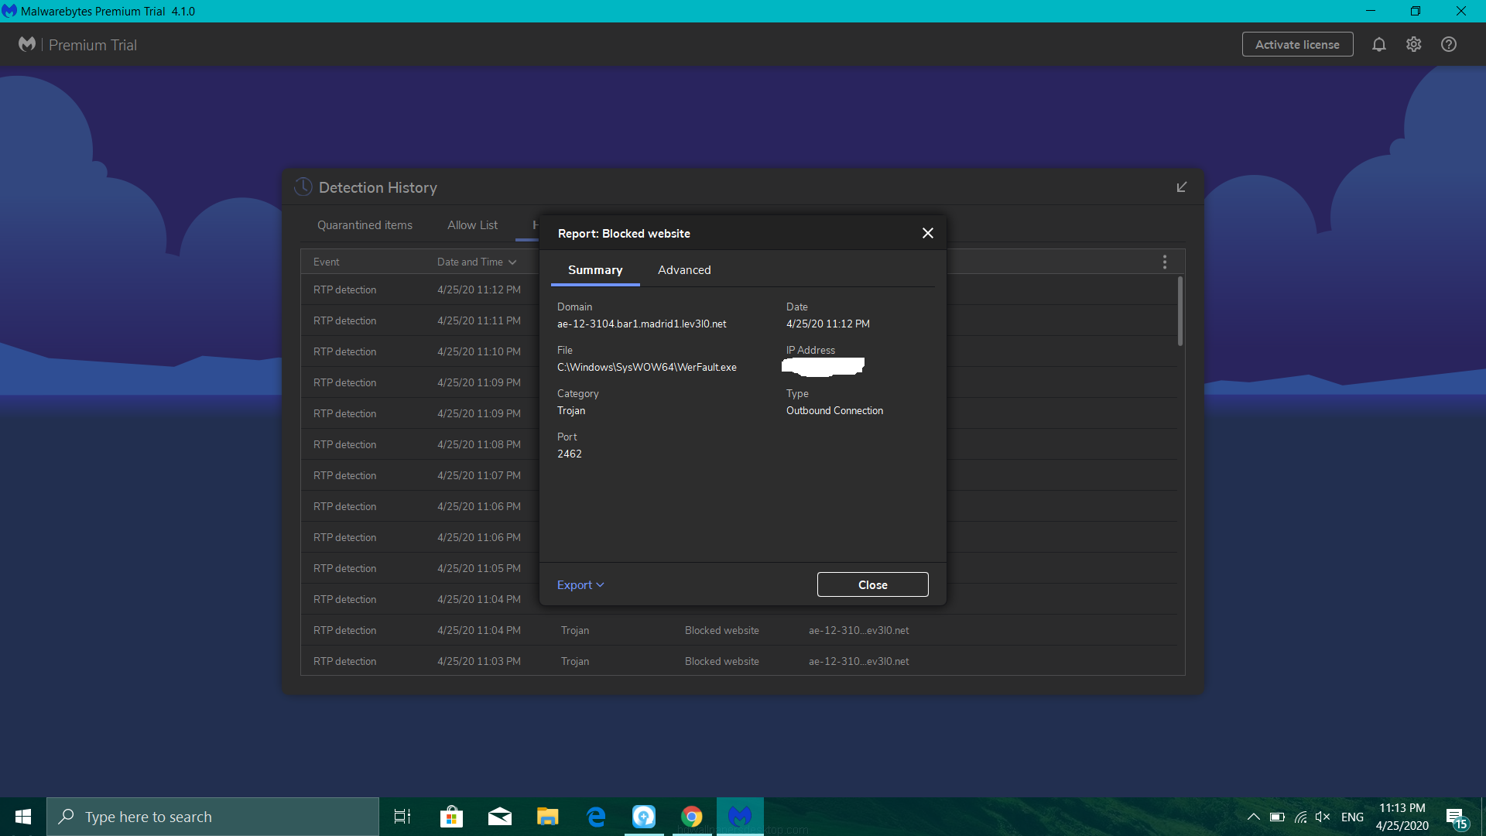Expand the Export dropdown

pos(580,585)
